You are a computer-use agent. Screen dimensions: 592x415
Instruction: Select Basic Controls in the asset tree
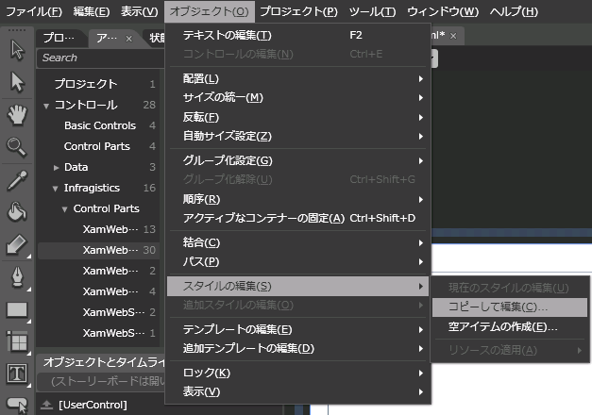(99, 125)
